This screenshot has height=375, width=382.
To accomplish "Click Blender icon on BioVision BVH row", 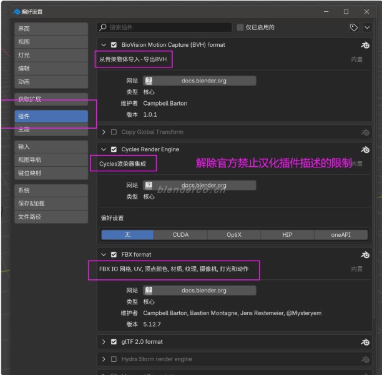I will [x=365, y=45].
